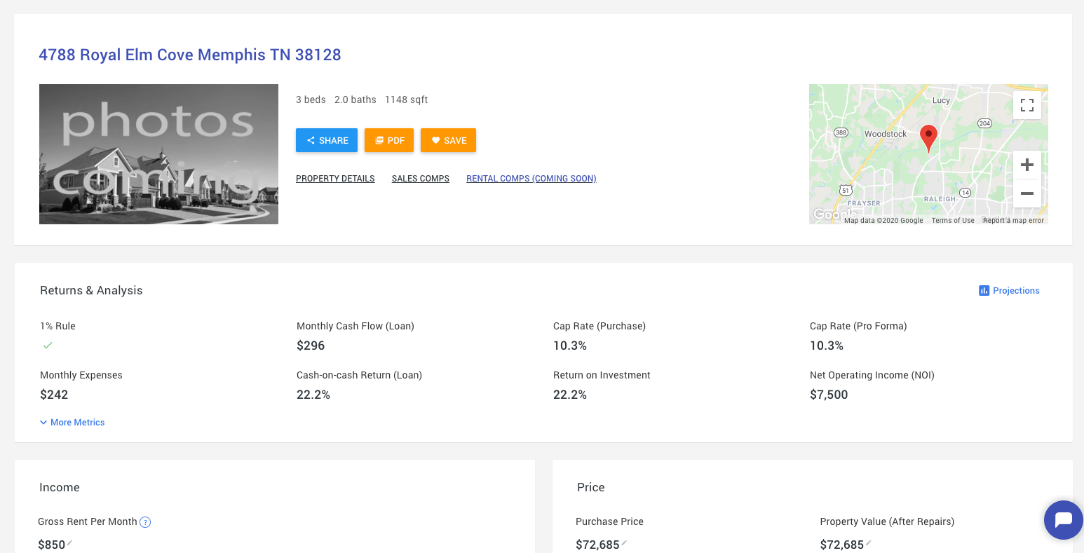Select the Return on Investment 22.2% value
1084x553 pixels.
click(570, 395)
